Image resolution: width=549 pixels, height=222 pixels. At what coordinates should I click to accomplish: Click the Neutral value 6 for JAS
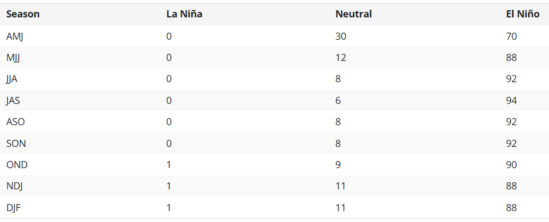pos(338,101)
